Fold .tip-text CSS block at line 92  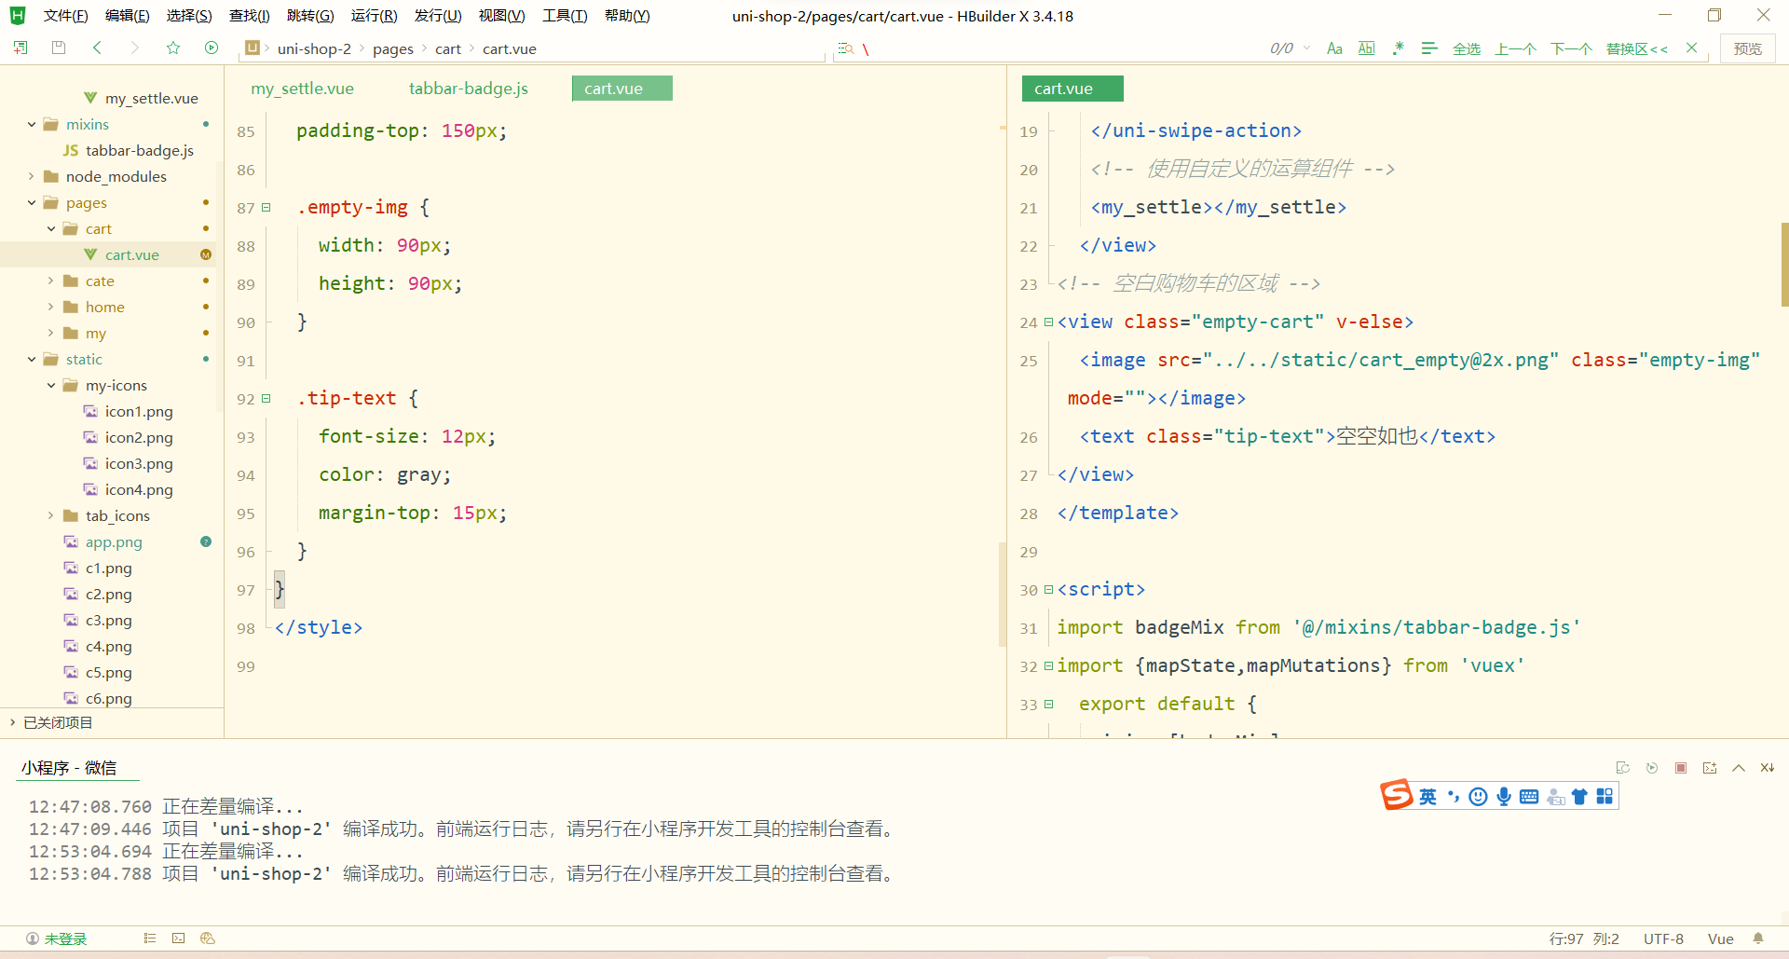tap(266, 399)
